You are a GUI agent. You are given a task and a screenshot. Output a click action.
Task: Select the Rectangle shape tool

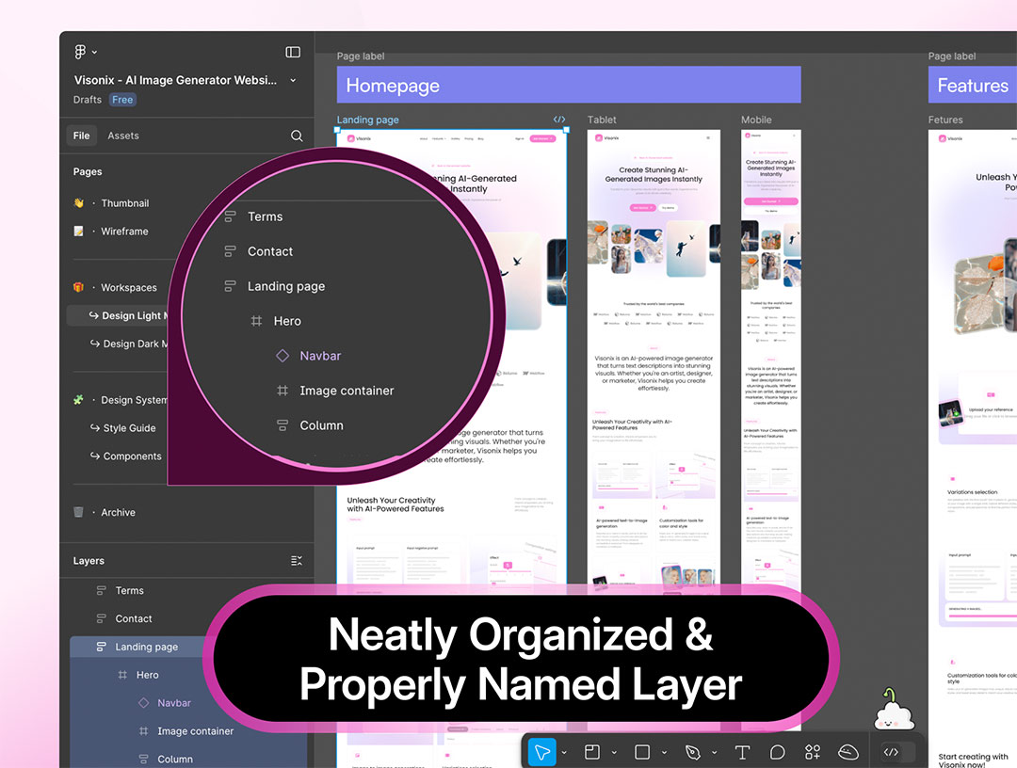(x=642, y=752)
